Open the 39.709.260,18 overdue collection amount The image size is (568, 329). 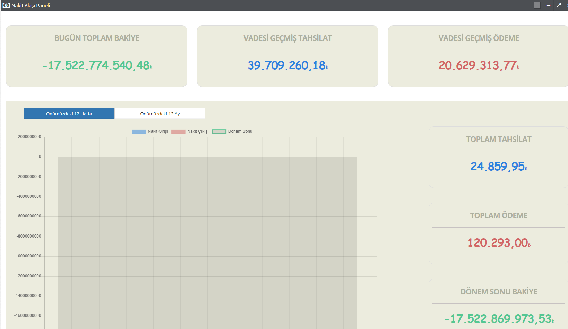pyautogui.click(x=288, y=65)
